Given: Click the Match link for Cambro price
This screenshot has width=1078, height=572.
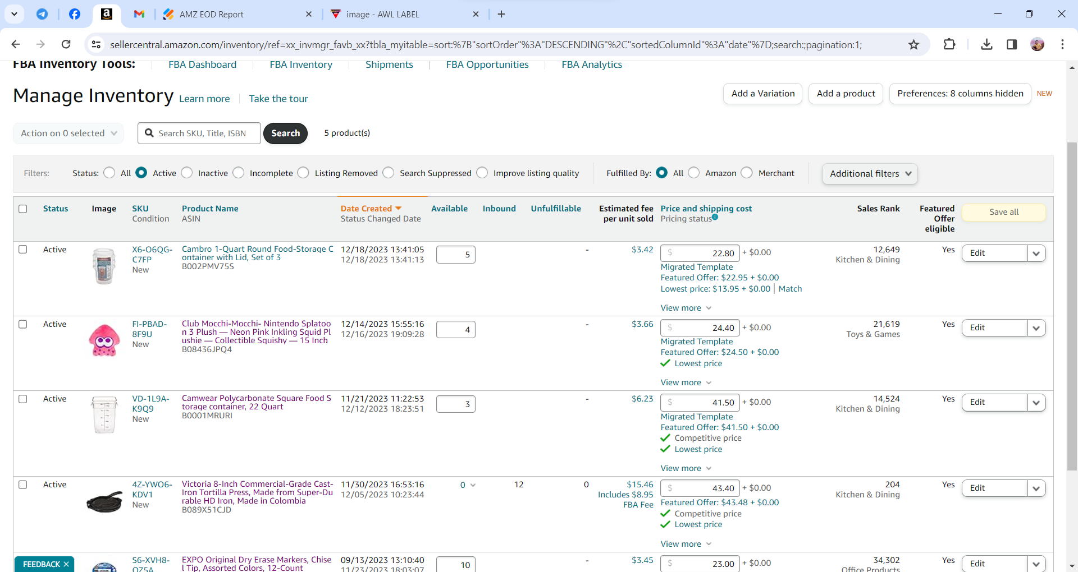Looking at the screenshot, I should point(790,289).
